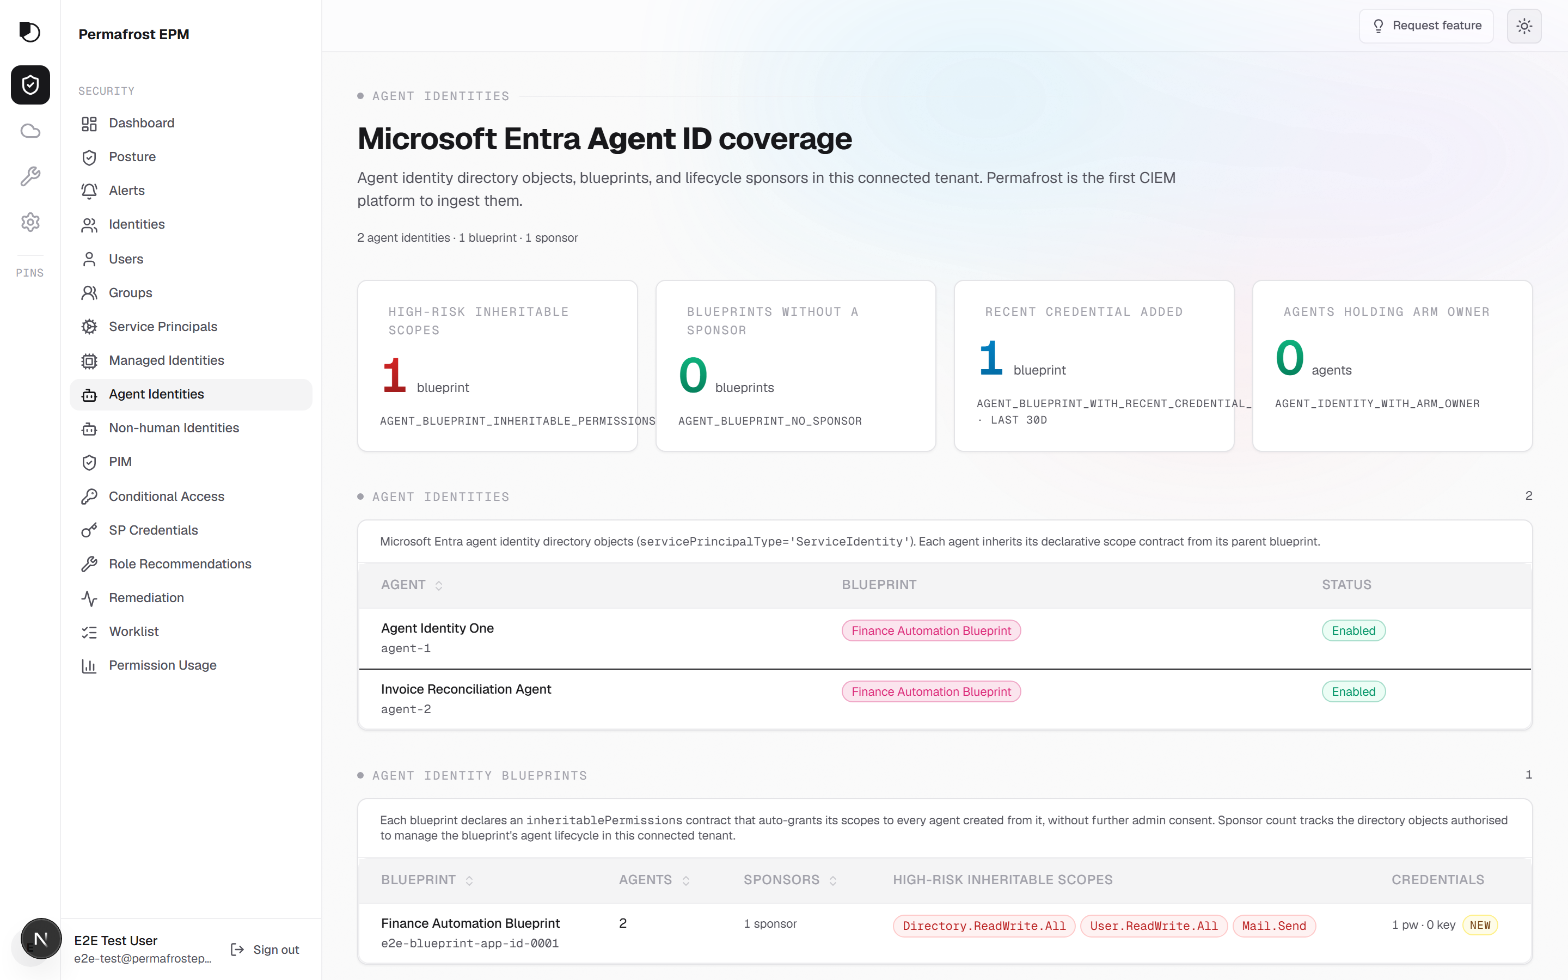Navigate to Permission Usage

pyautogui.click(x=191, y=665)
